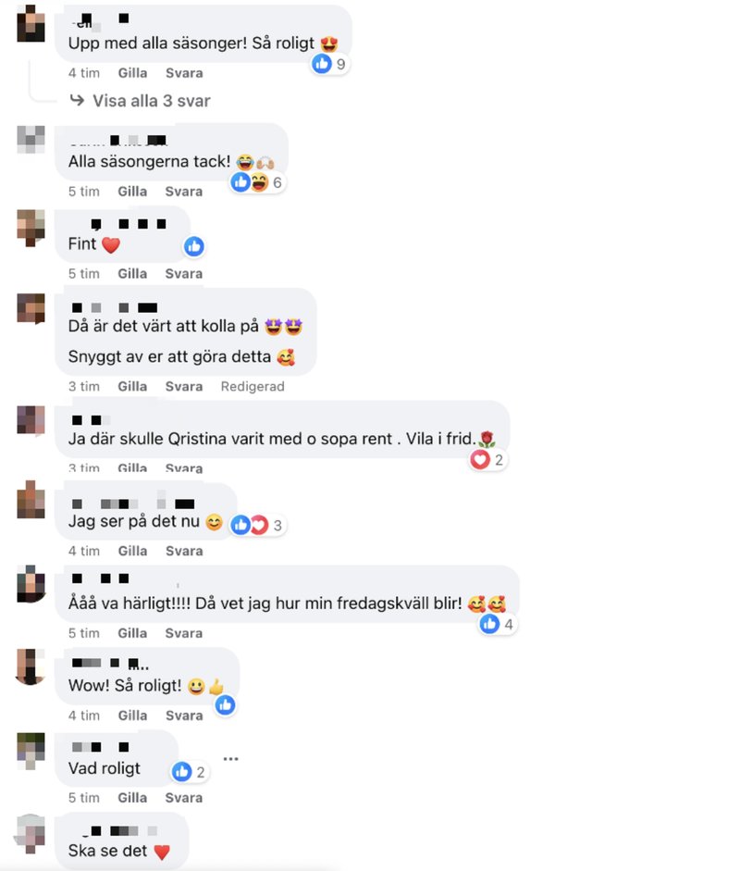Click 'Redigerad' to view edit history
The image size is (740, 871).
click(253, 386)
